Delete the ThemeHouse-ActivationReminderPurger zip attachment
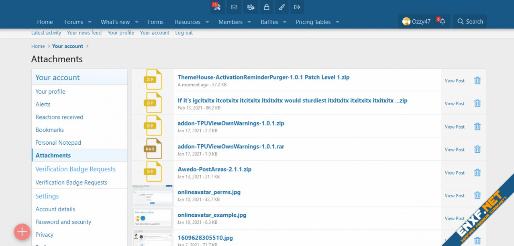Screen dimensions: 514x246 (477, 80)
